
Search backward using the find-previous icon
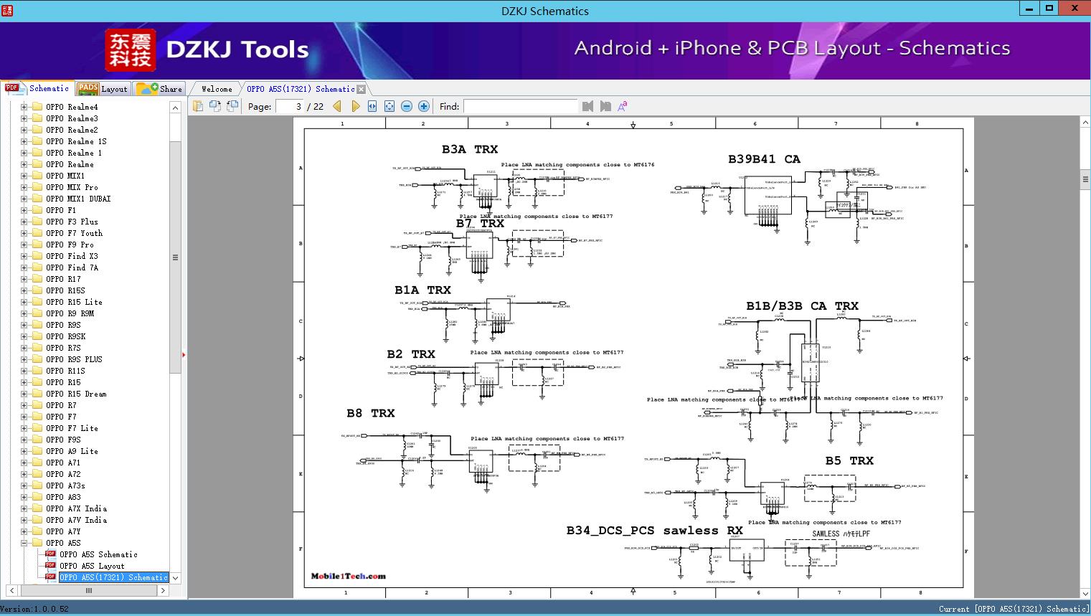coord(587,105)
